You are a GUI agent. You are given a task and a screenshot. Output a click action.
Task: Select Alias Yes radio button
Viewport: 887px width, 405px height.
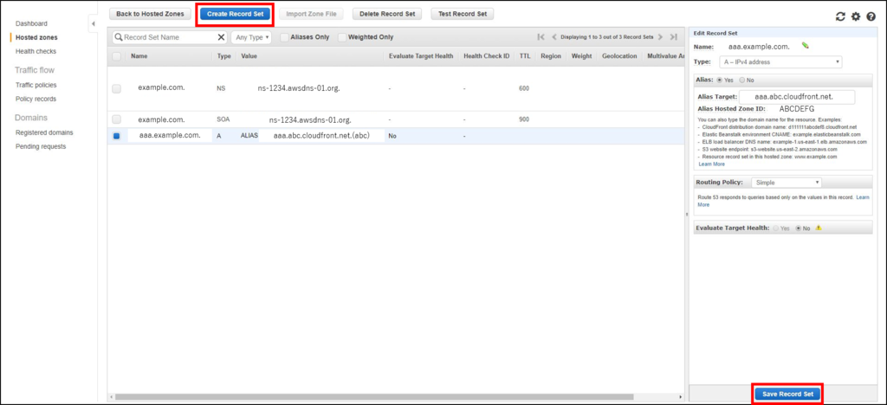(x=720, y=80)
